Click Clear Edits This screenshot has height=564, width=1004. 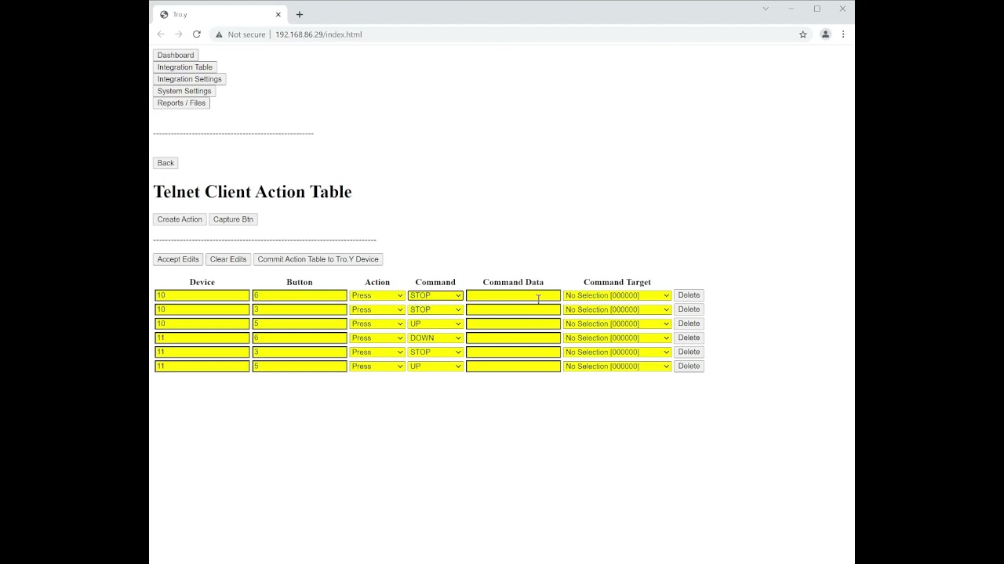tap(228, 259)
